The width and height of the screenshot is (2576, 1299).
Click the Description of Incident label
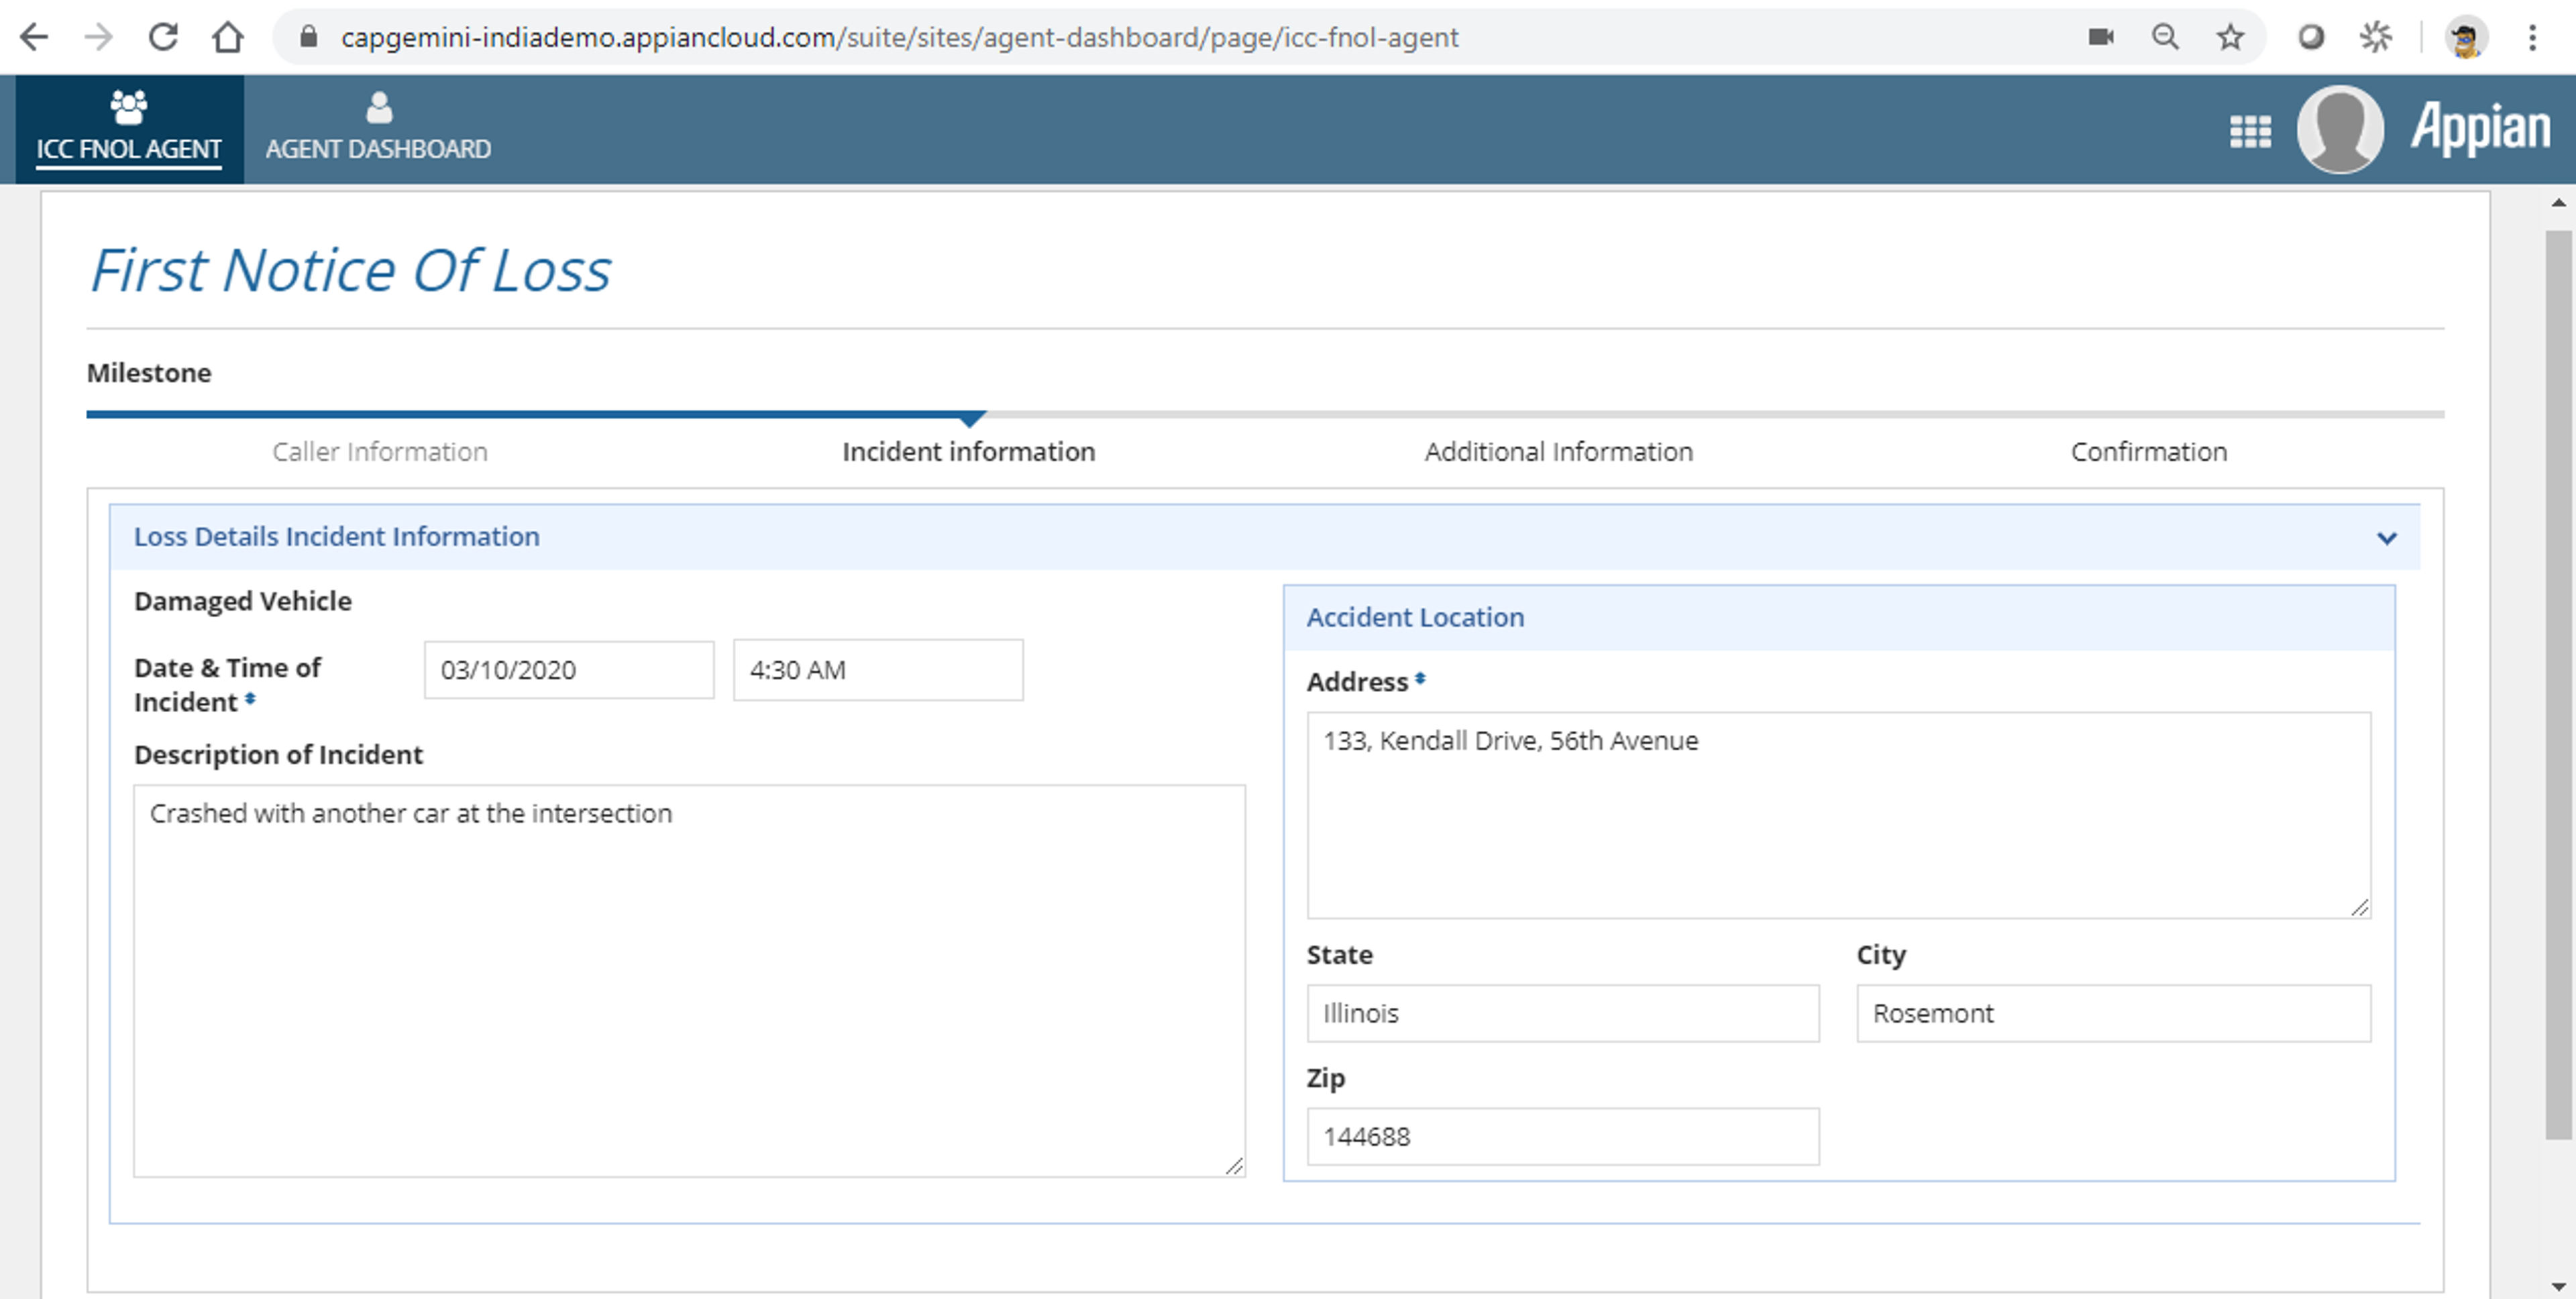(x=278, y=755)
